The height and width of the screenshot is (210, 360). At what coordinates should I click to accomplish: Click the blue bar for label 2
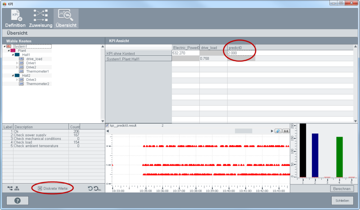315,156
